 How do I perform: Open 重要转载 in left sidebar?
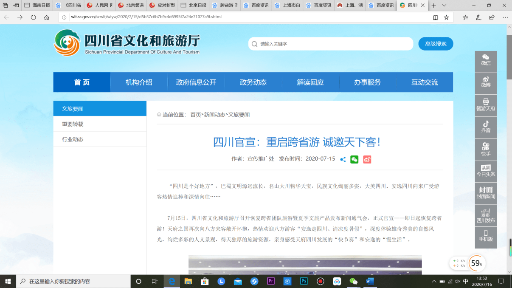tap(100, 124)
